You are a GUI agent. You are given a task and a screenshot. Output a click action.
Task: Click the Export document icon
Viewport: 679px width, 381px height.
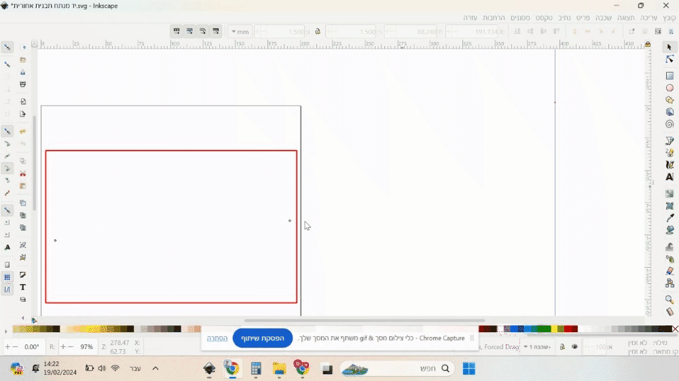pyautogui.click(x=23, y=114)
